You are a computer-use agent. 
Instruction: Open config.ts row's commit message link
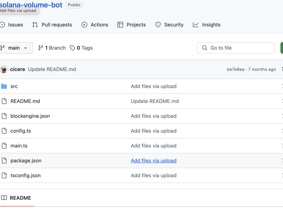pos(154,131)
